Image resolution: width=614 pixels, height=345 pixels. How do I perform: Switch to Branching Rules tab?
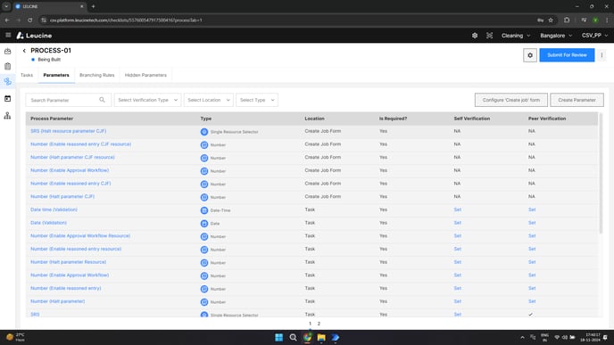click(97, 75)
